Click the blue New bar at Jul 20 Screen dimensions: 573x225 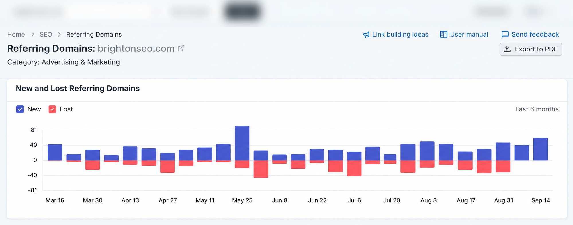[390, 158]
